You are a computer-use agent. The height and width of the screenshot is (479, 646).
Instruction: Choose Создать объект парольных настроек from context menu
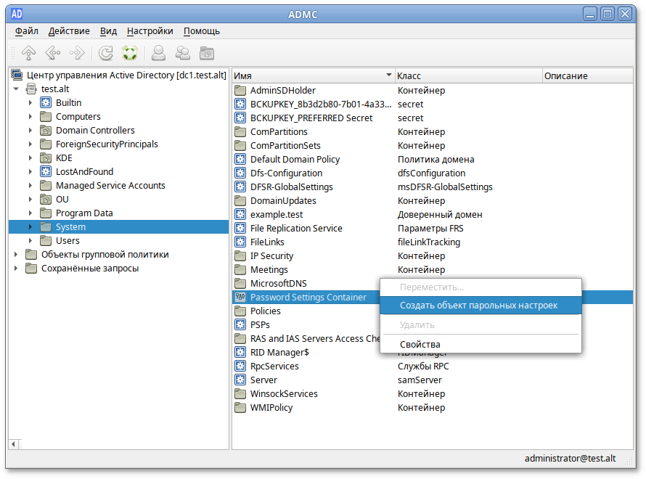pyautogui.click(x=480, y=303)
